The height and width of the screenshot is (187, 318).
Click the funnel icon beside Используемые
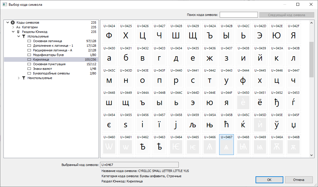pos(24,36)
